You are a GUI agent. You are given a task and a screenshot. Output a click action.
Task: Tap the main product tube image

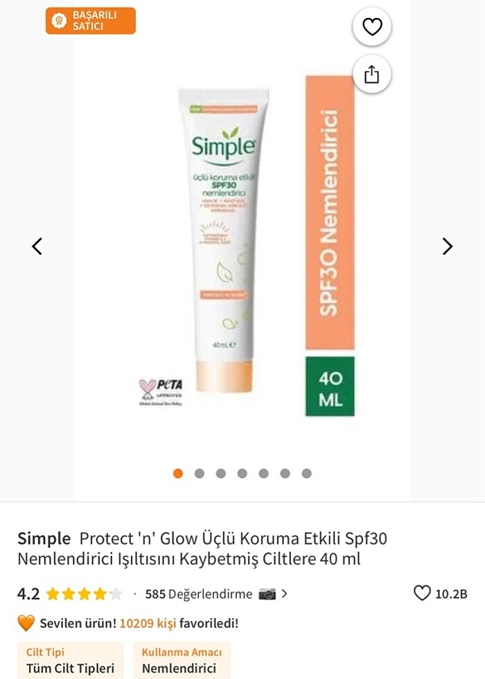point(223,240)
